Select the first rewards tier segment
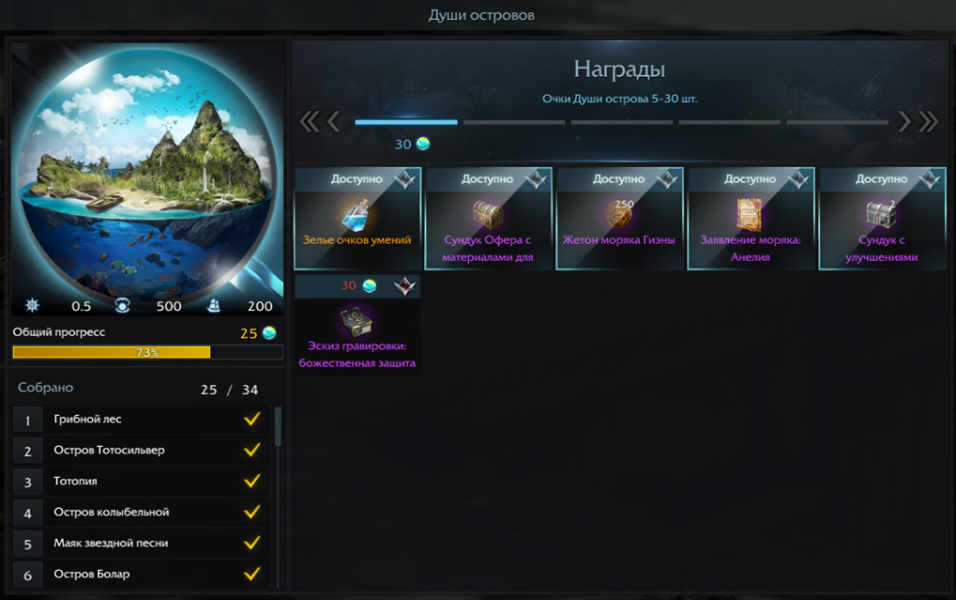The height and width of the screenshot is (600, 956). point(406,122)
